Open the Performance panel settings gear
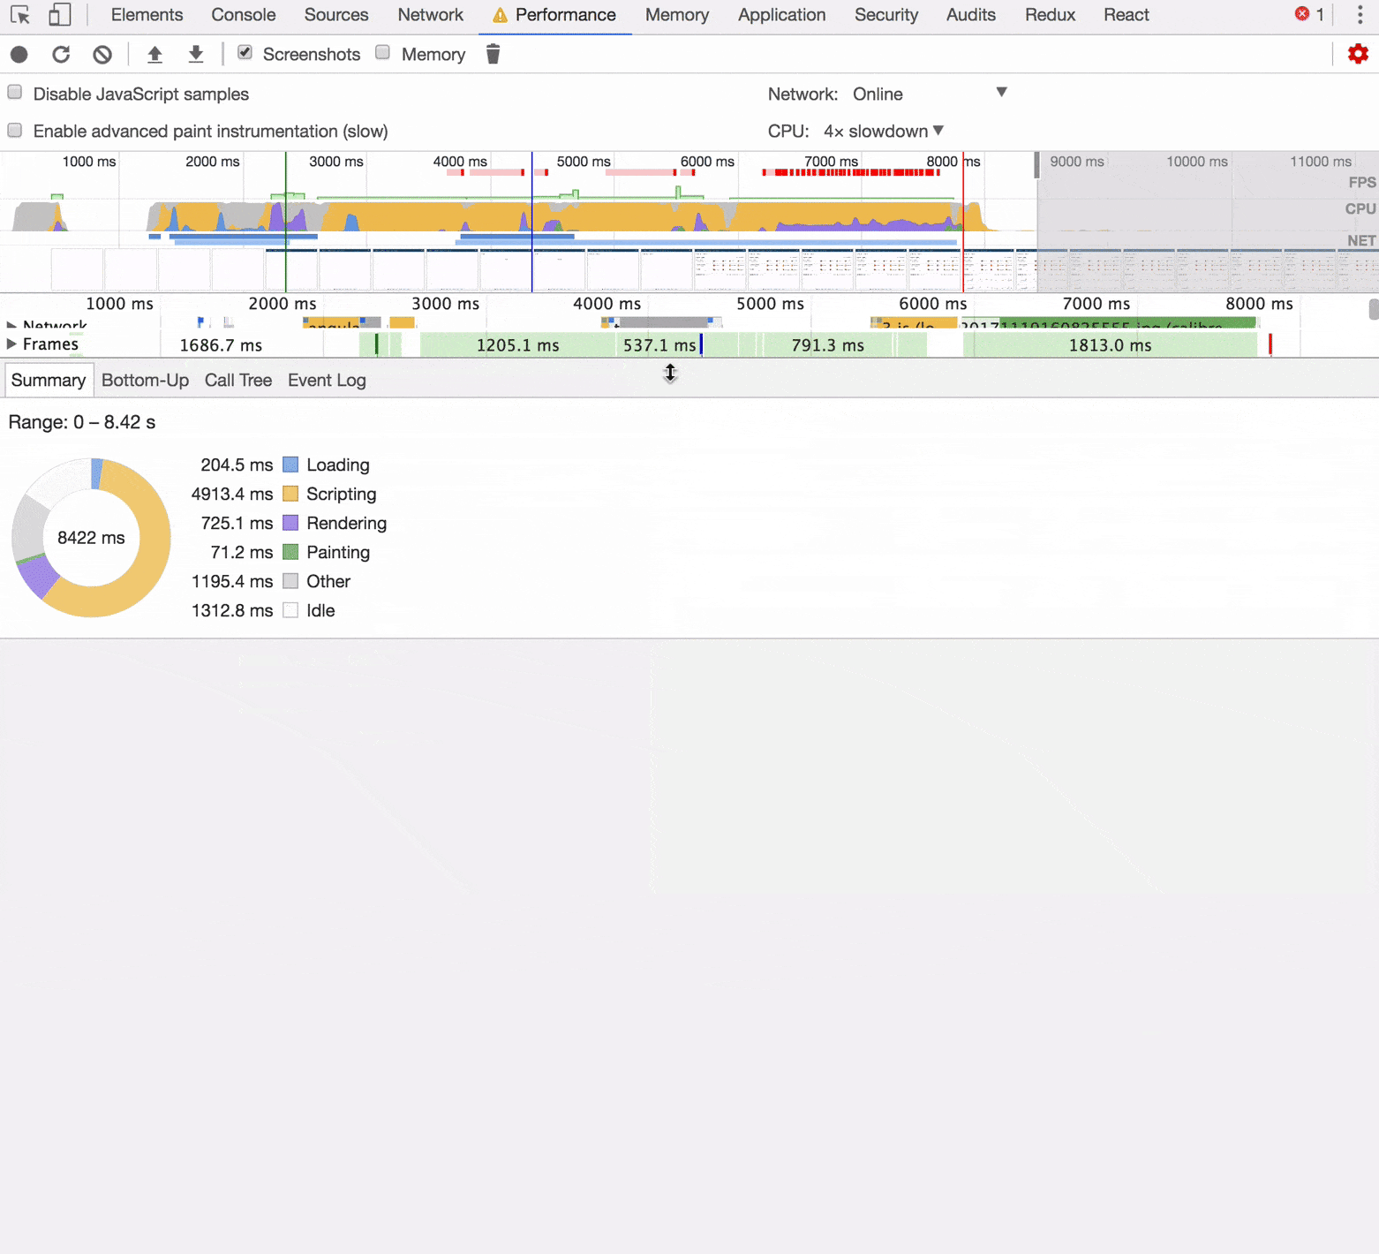Screen dimensions: 1379x1254 (x=1357, y=54)
